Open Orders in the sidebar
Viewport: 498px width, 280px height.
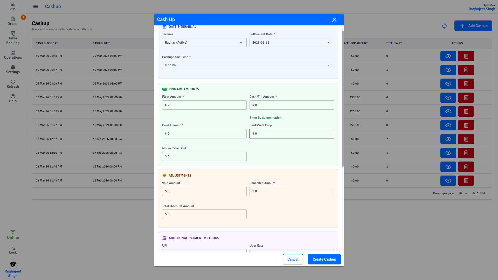[x=13, y=21]
